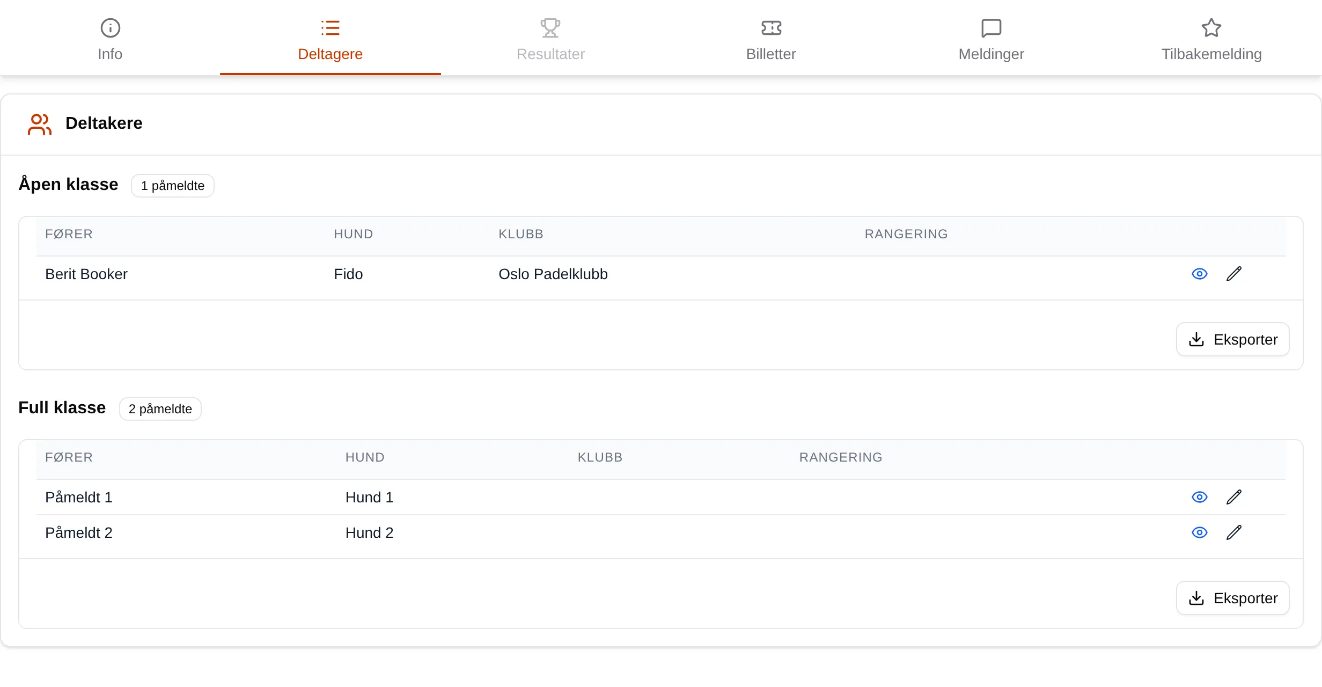Click the 2 påmeldte badge
1322x687 pixels.
click(x=160, y=409)
